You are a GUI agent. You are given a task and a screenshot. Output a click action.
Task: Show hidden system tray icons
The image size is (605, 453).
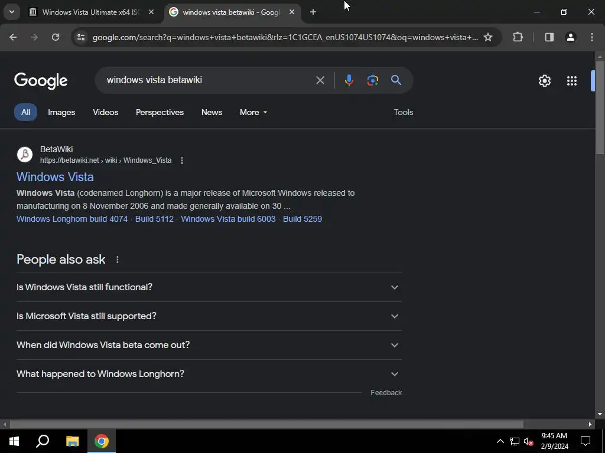(x=500, y=441)
